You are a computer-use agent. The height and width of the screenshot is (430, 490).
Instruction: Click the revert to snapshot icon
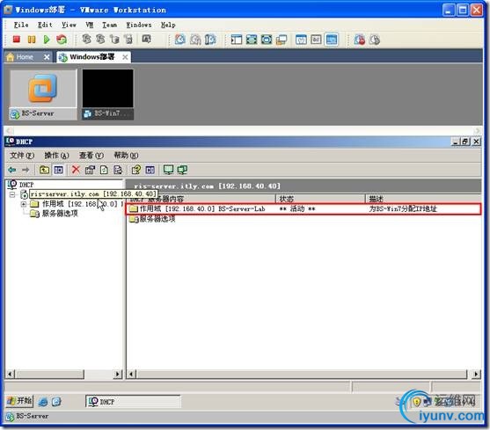click(x=195, y=40)
